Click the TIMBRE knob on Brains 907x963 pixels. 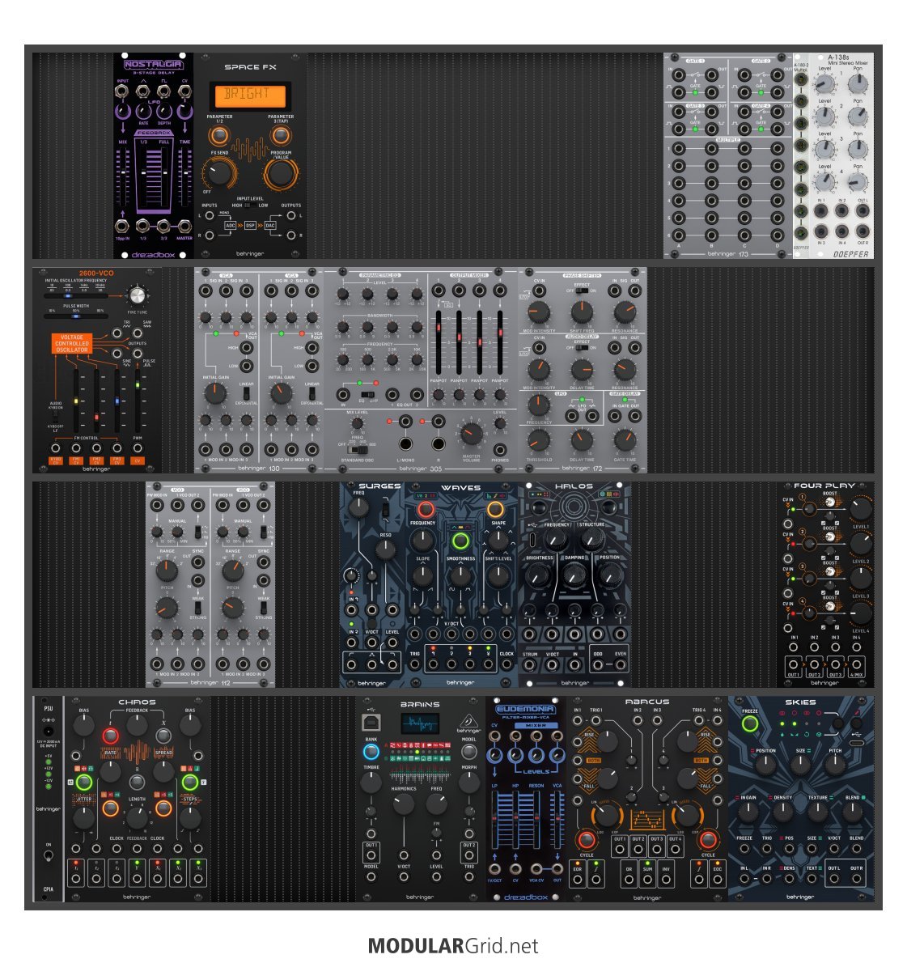click(371, 782)
